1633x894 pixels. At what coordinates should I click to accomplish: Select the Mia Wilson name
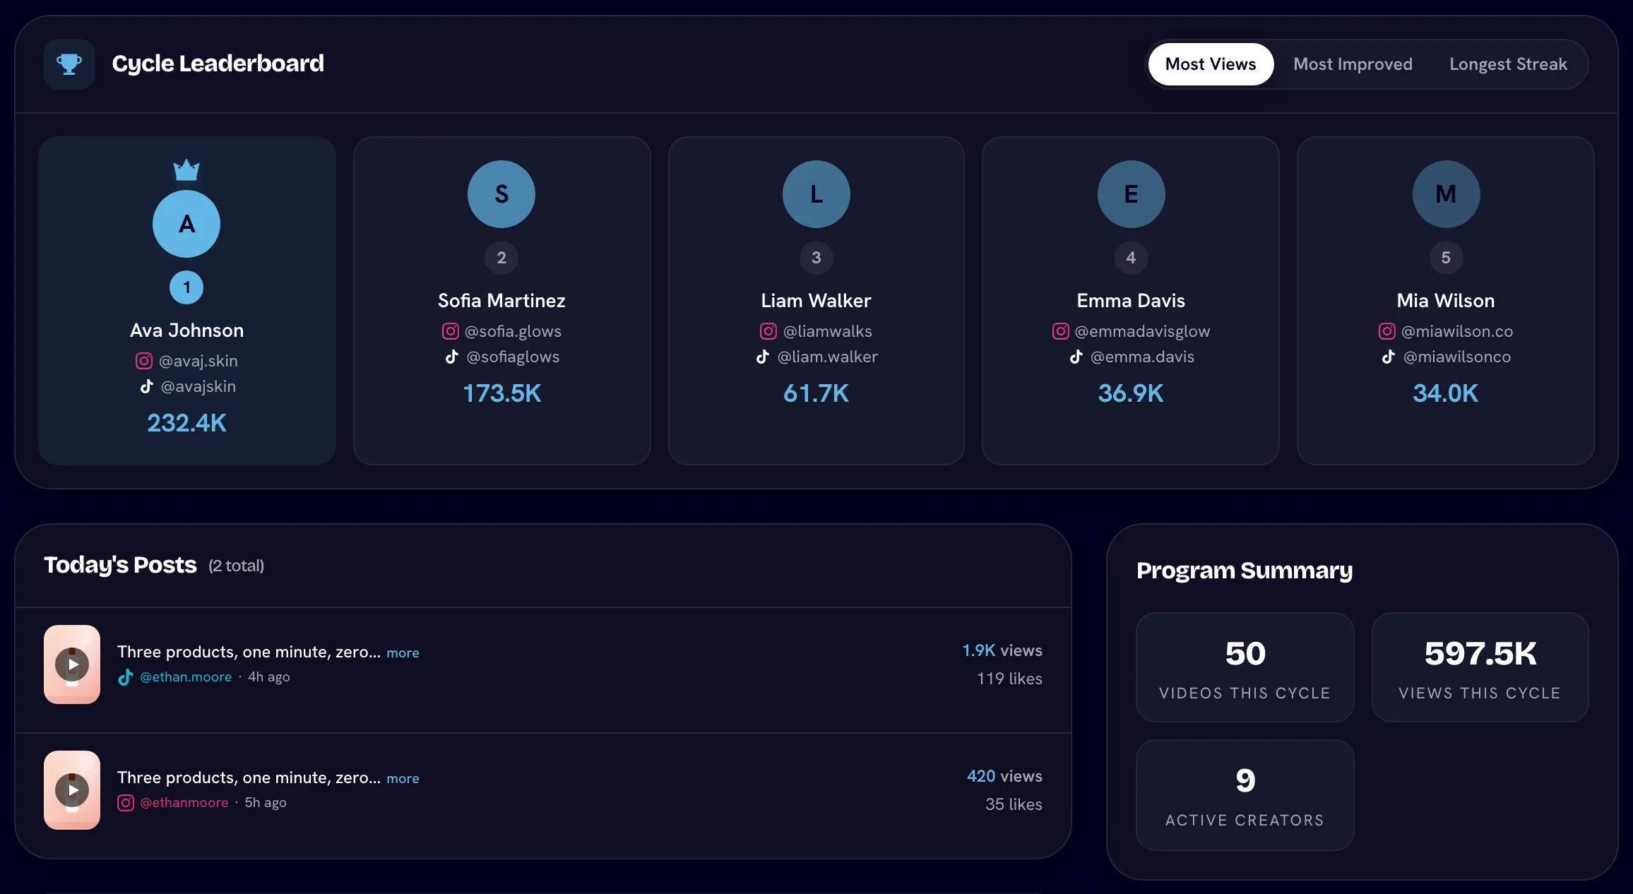click(x=1446, y=301)
